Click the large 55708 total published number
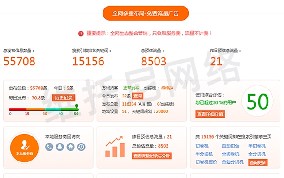Viewport: 284px width, 178px height. pyautogui.click(x=19, y=61)
